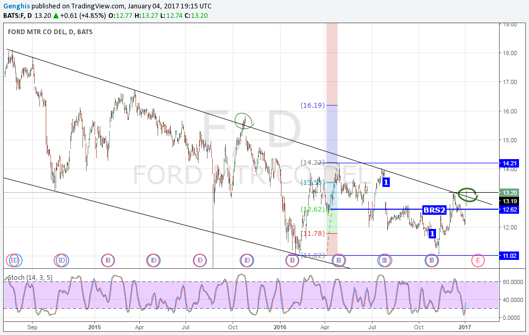
Task: Click the 12.62 blue price axis label
Action: (x=510, y=210)
